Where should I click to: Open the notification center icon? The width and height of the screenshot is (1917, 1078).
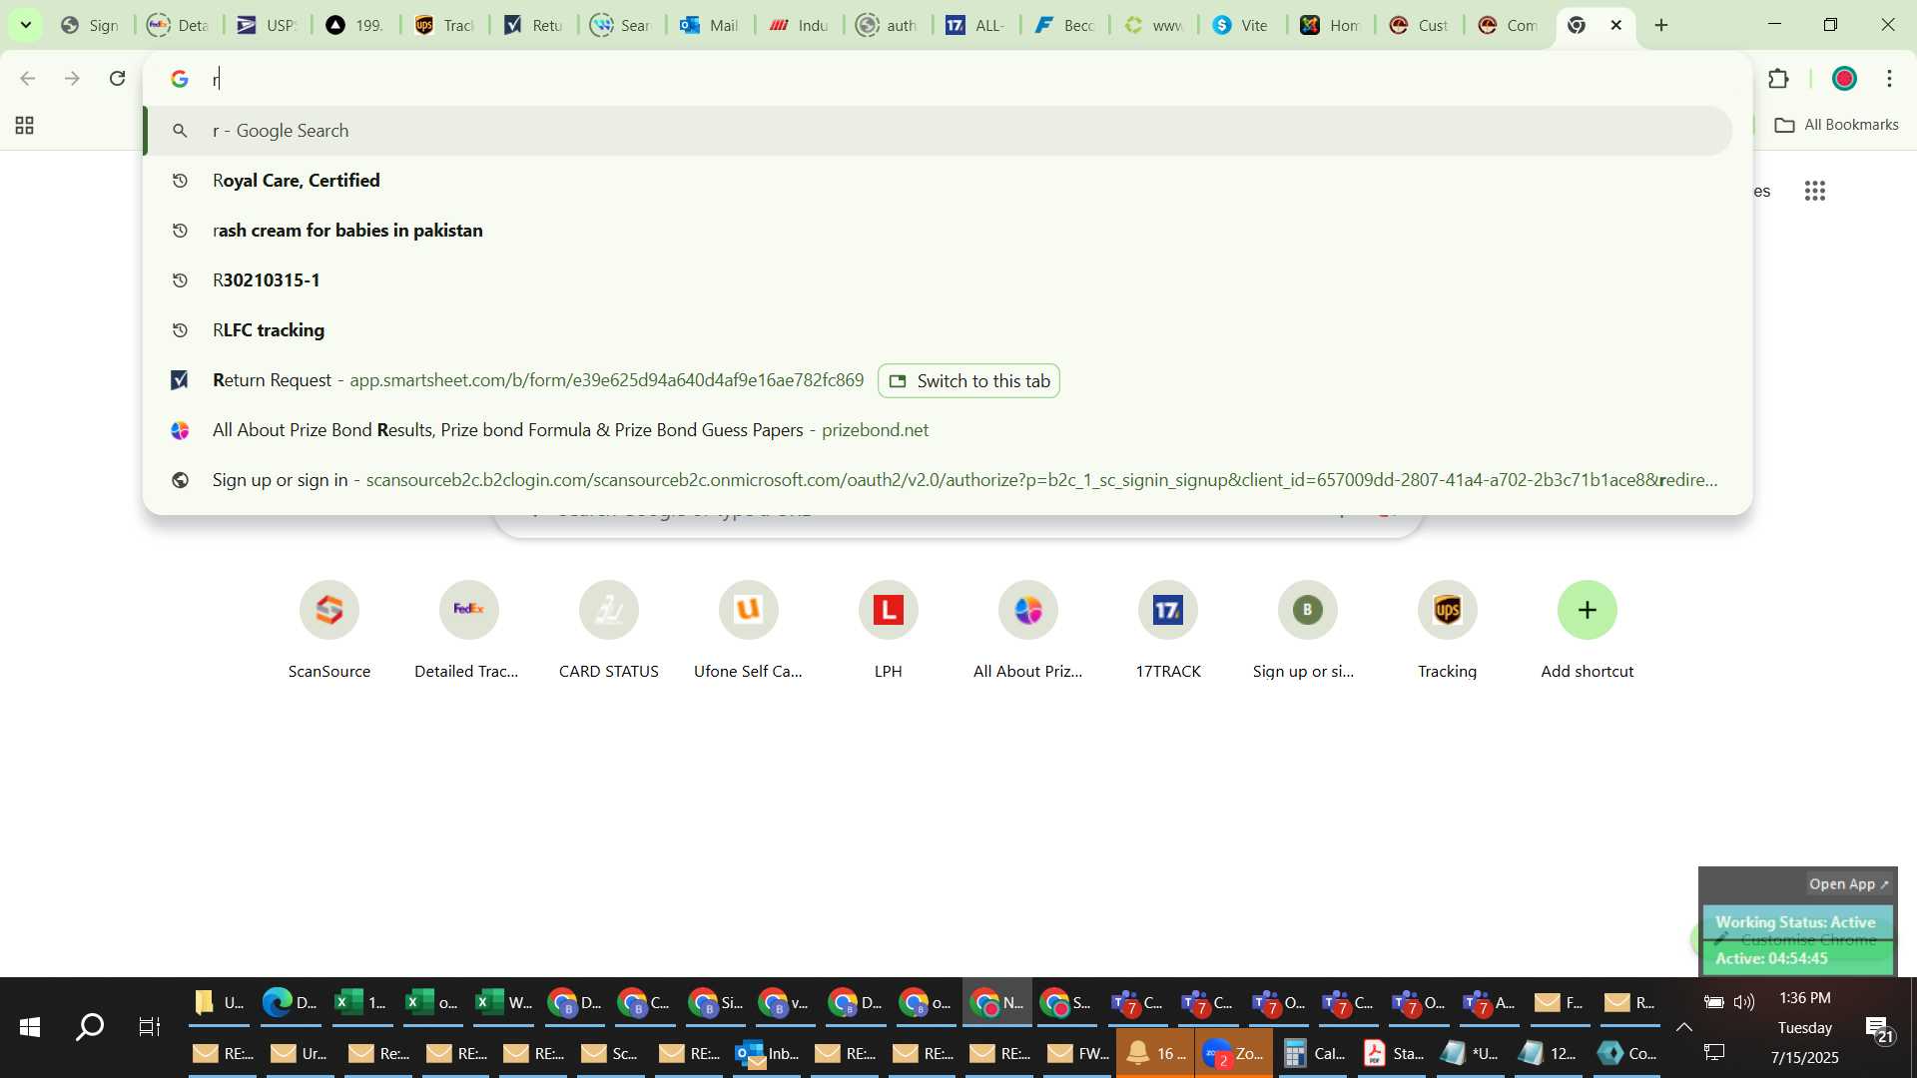(1880, 1029)
